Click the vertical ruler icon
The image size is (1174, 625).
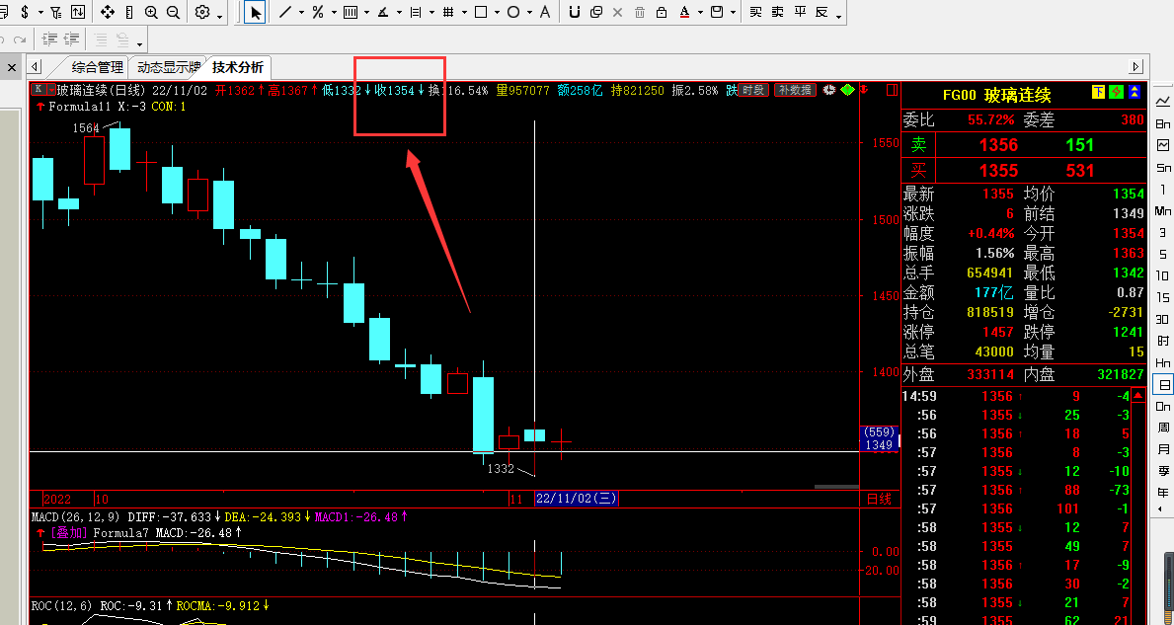(x=129, y=12)
